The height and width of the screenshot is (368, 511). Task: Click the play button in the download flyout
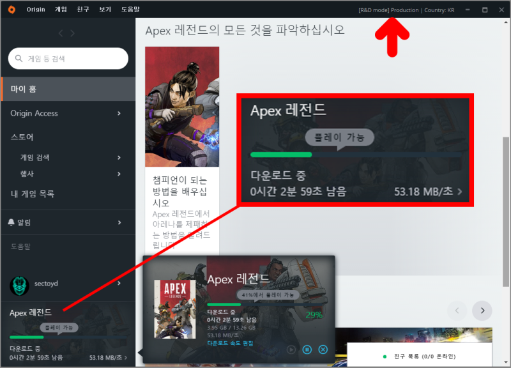point(291,349)
